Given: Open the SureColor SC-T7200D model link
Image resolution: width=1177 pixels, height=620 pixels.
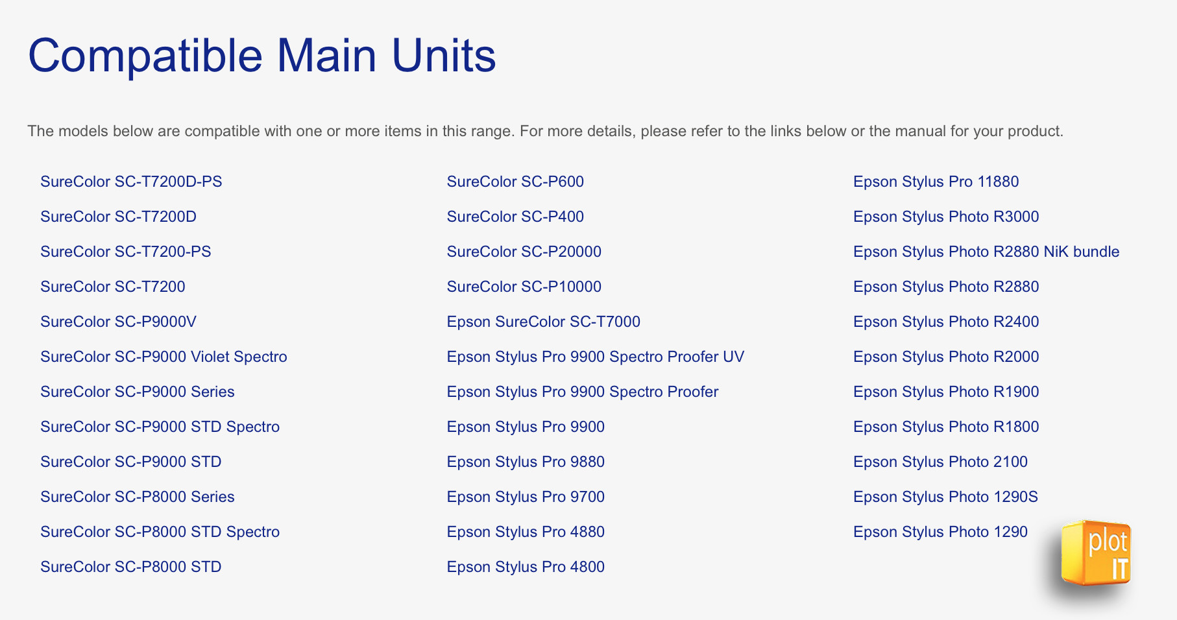Looking at the screenshot, I should click(x=118, y=217).
